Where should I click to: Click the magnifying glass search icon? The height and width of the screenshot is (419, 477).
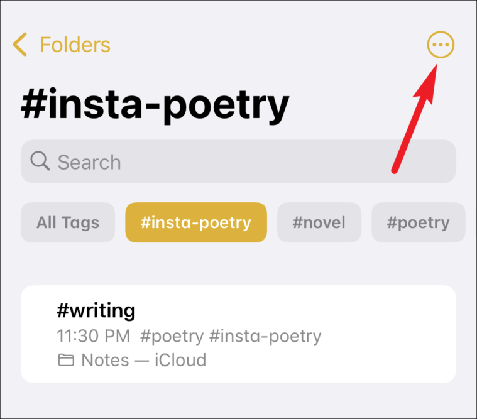click(x=40, y=161)
